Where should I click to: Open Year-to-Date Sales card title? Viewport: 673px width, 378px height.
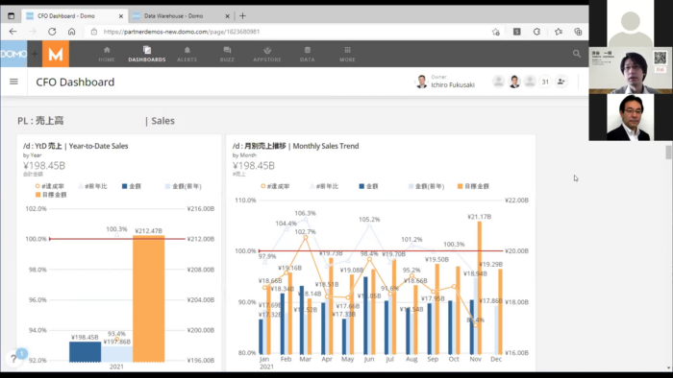click(x=76, y=146)
